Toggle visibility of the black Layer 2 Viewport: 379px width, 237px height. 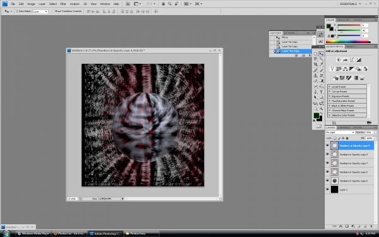(327, 190)
